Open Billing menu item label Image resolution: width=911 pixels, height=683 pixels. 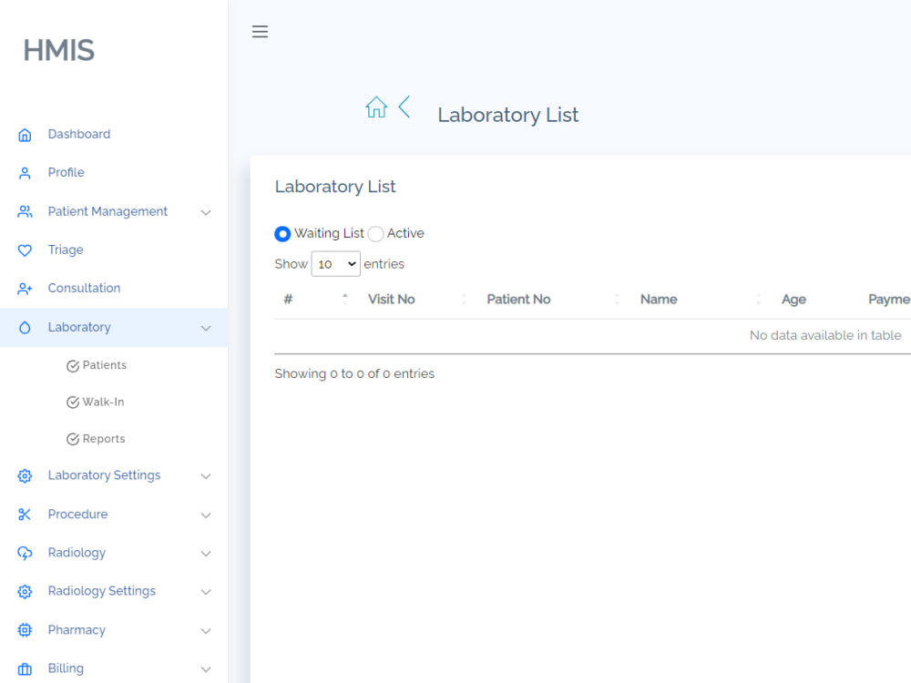66,668
